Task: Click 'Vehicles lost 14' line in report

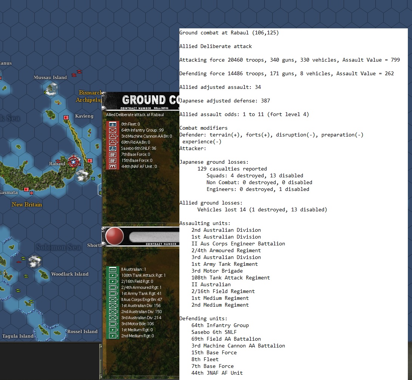Action: click(x=262, y=210)
